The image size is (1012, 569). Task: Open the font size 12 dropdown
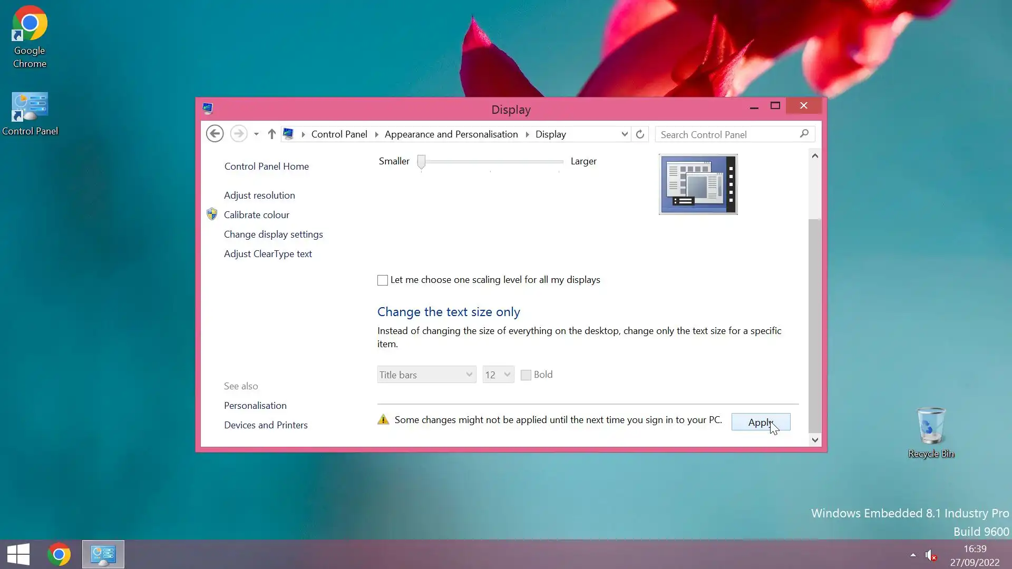[498, 375]
